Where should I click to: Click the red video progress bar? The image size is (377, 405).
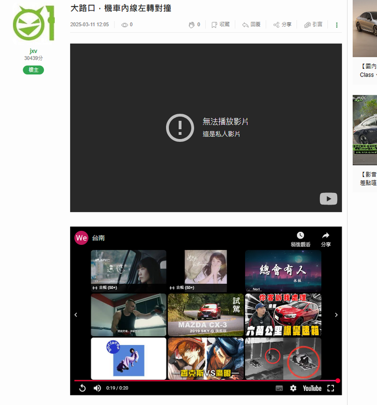point(206,381)
